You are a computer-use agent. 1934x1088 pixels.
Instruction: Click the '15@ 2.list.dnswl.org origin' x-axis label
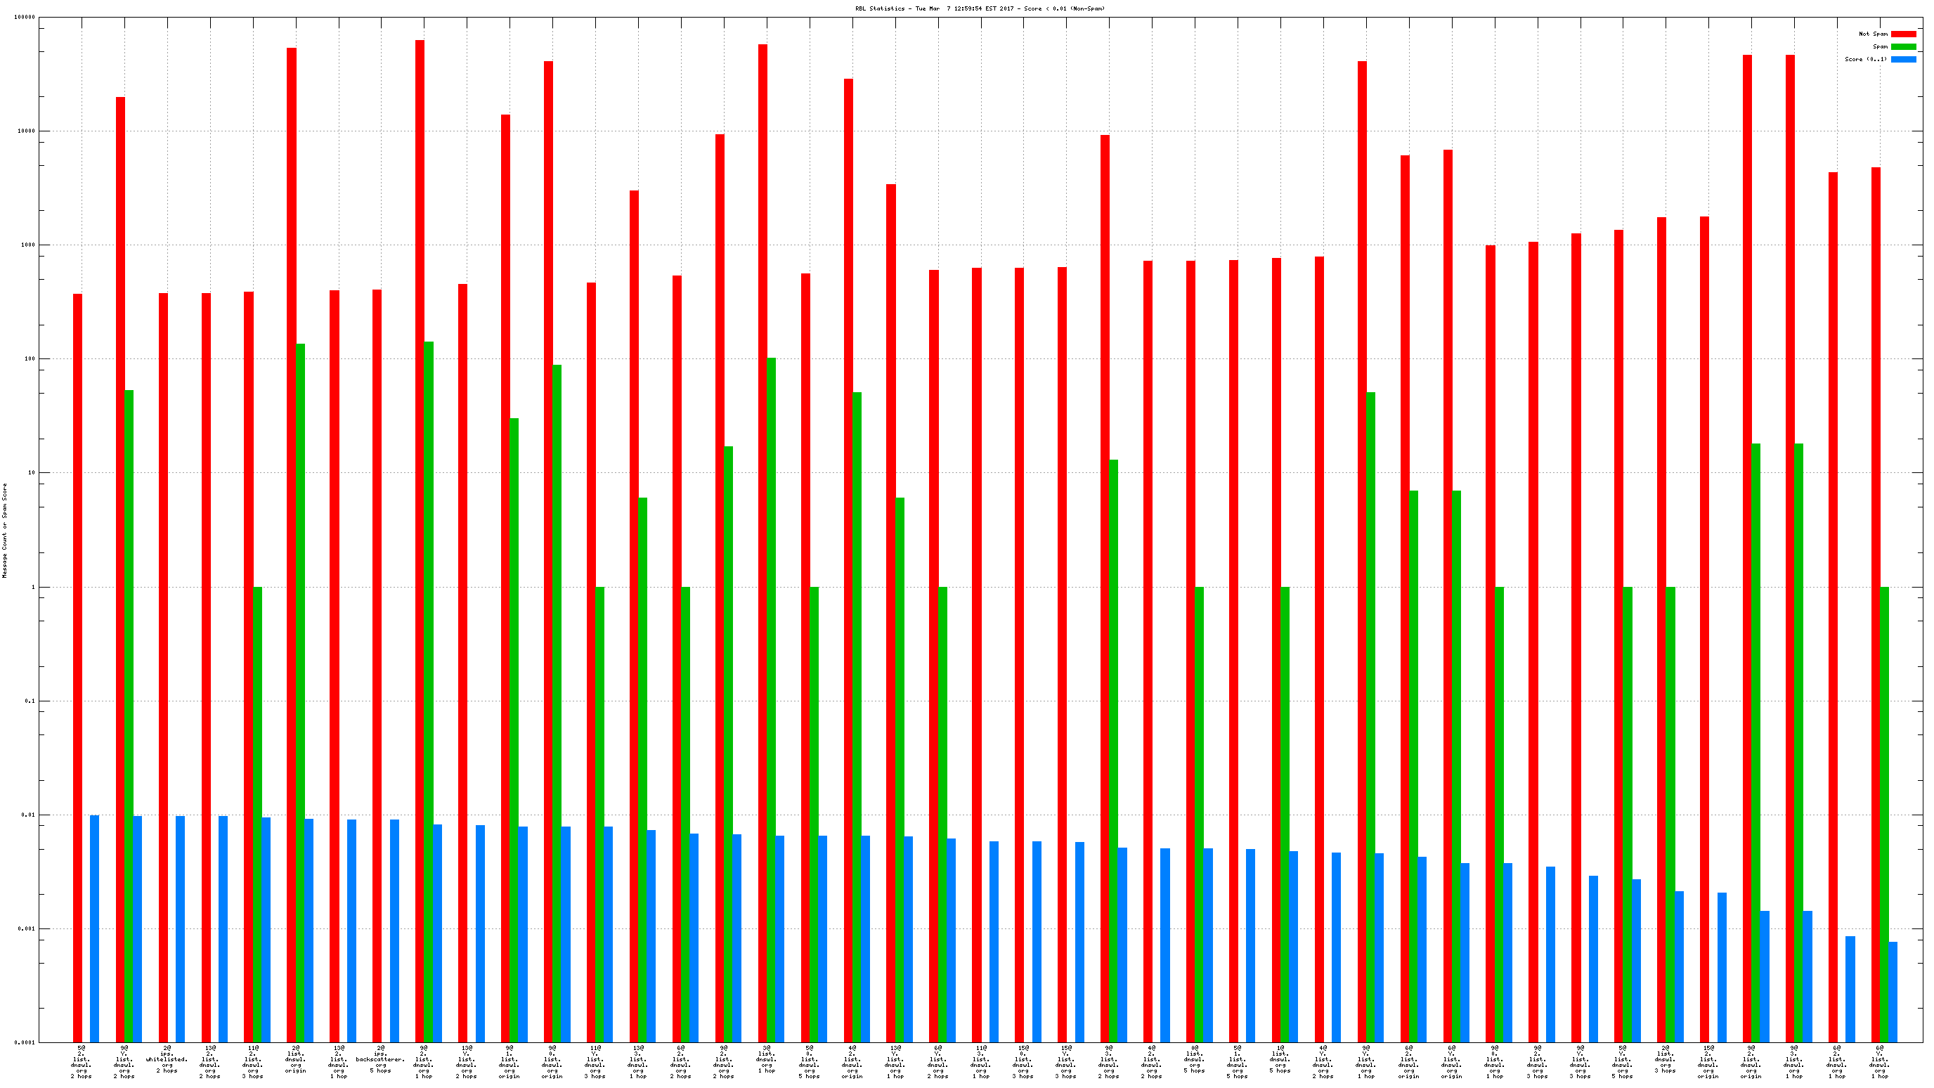[x=1708, y=1061]
